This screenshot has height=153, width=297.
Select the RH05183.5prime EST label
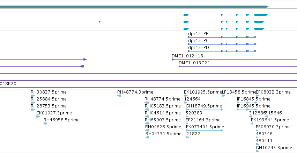coord(163,106)
